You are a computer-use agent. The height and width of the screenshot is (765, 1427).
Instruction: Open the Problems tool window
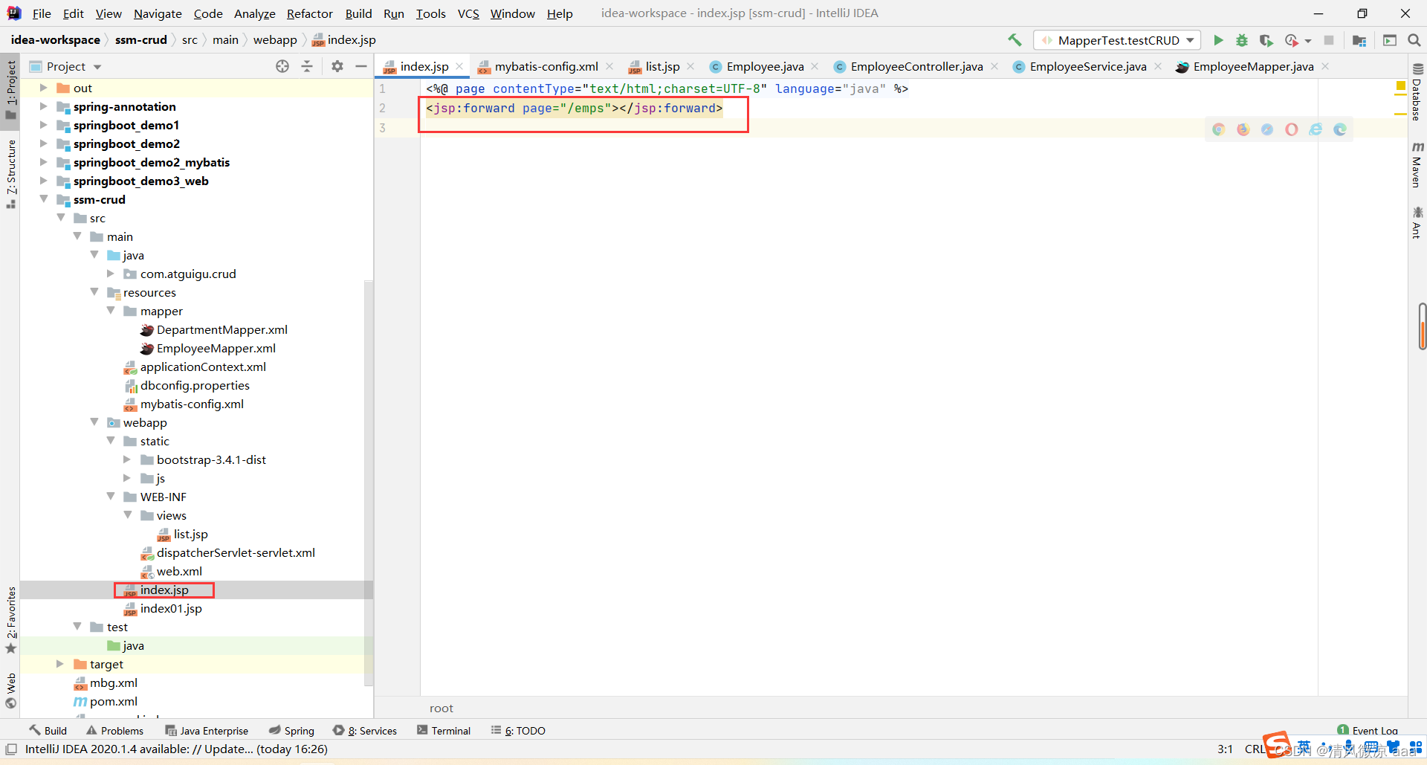click(x=115, y=731)
